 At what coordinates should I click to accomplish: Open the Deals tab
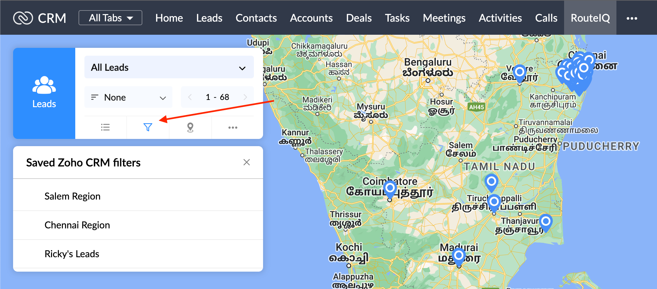pyautogui.click(x=359, y=18)
